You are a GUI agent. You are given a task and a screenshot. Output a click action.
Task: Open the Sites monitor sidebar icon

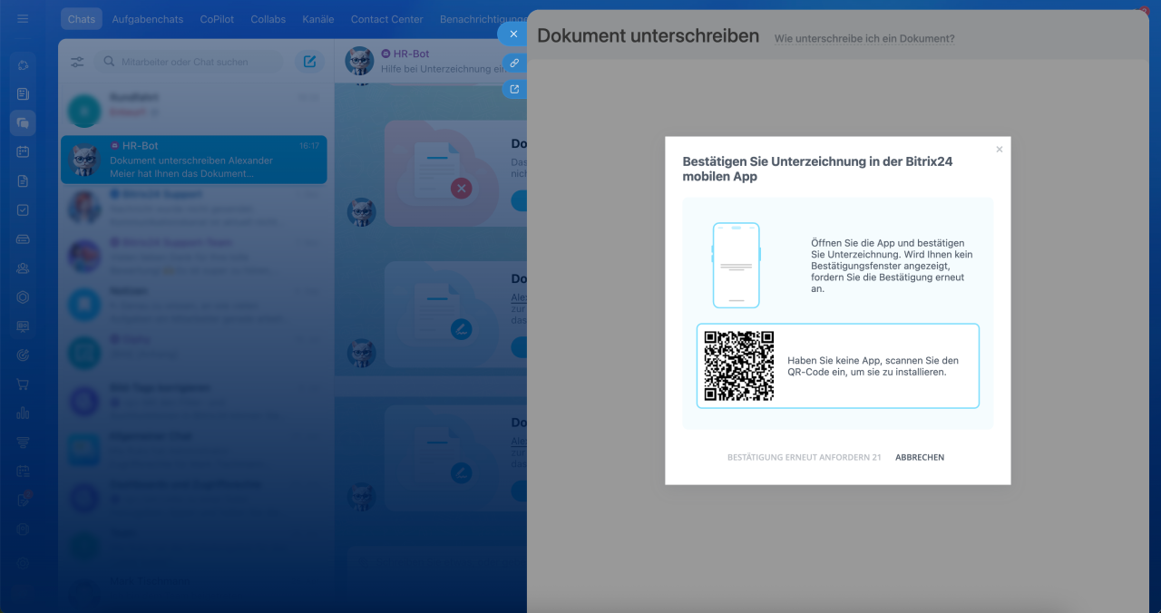(x=23, y=326)
